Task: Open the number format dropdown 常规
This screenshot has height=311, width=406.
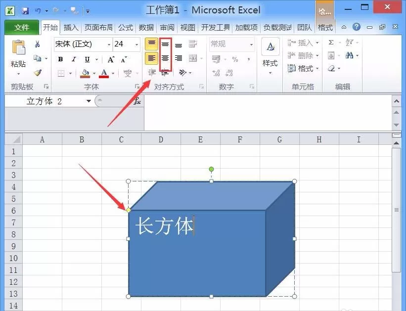Action: 251,44
